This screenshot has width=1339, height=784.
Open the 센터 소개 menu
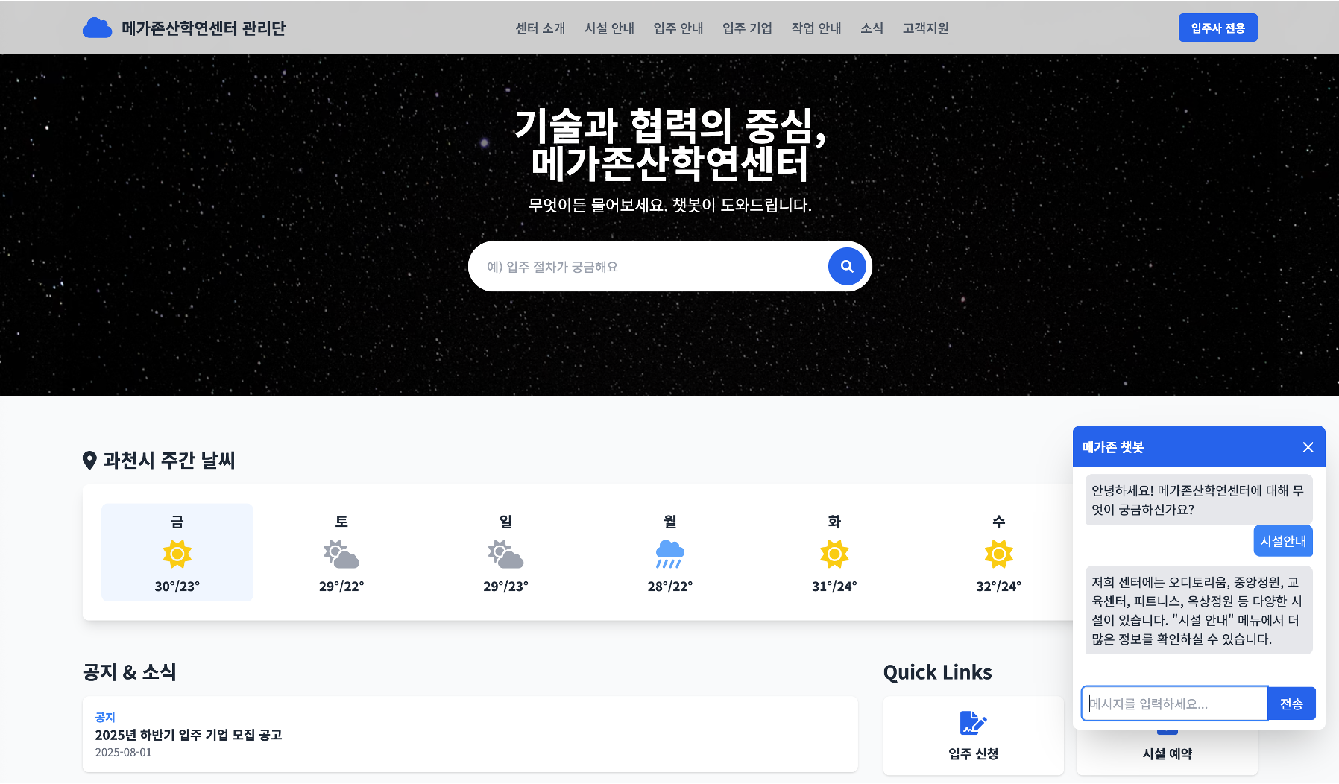click(541, 28)
